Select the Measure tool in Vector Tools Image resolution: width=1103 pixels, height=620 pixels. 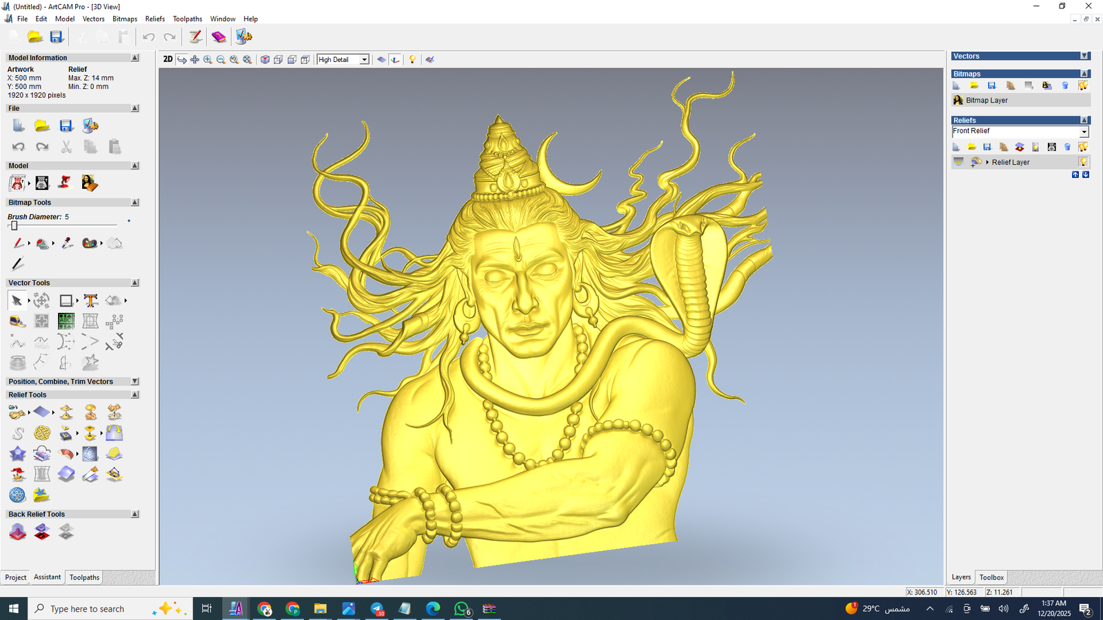[17, 321]
